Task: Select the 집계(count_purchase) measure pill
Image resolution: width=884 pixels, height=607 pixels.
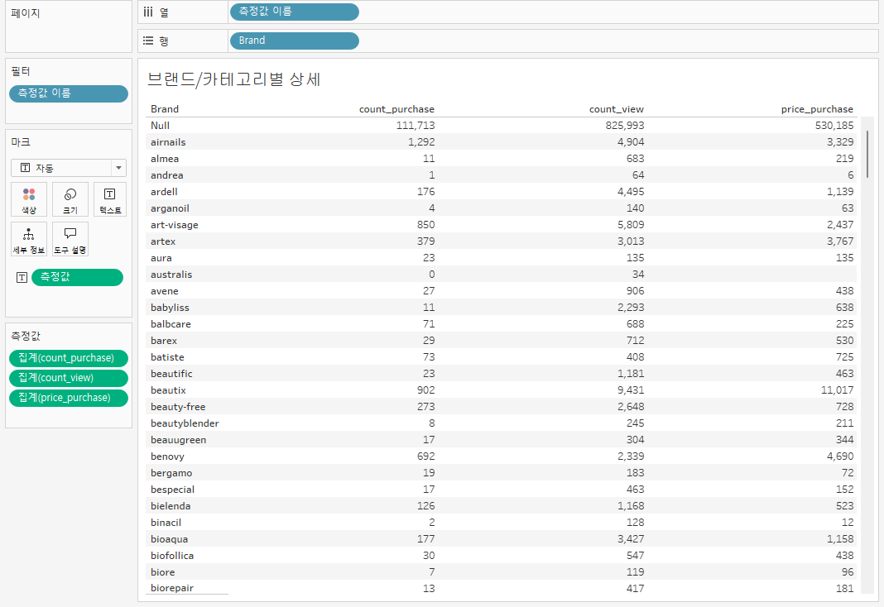Action: click(69, 358)
